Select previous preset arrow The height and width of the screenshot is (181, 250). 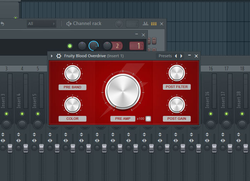click(176, 56)
